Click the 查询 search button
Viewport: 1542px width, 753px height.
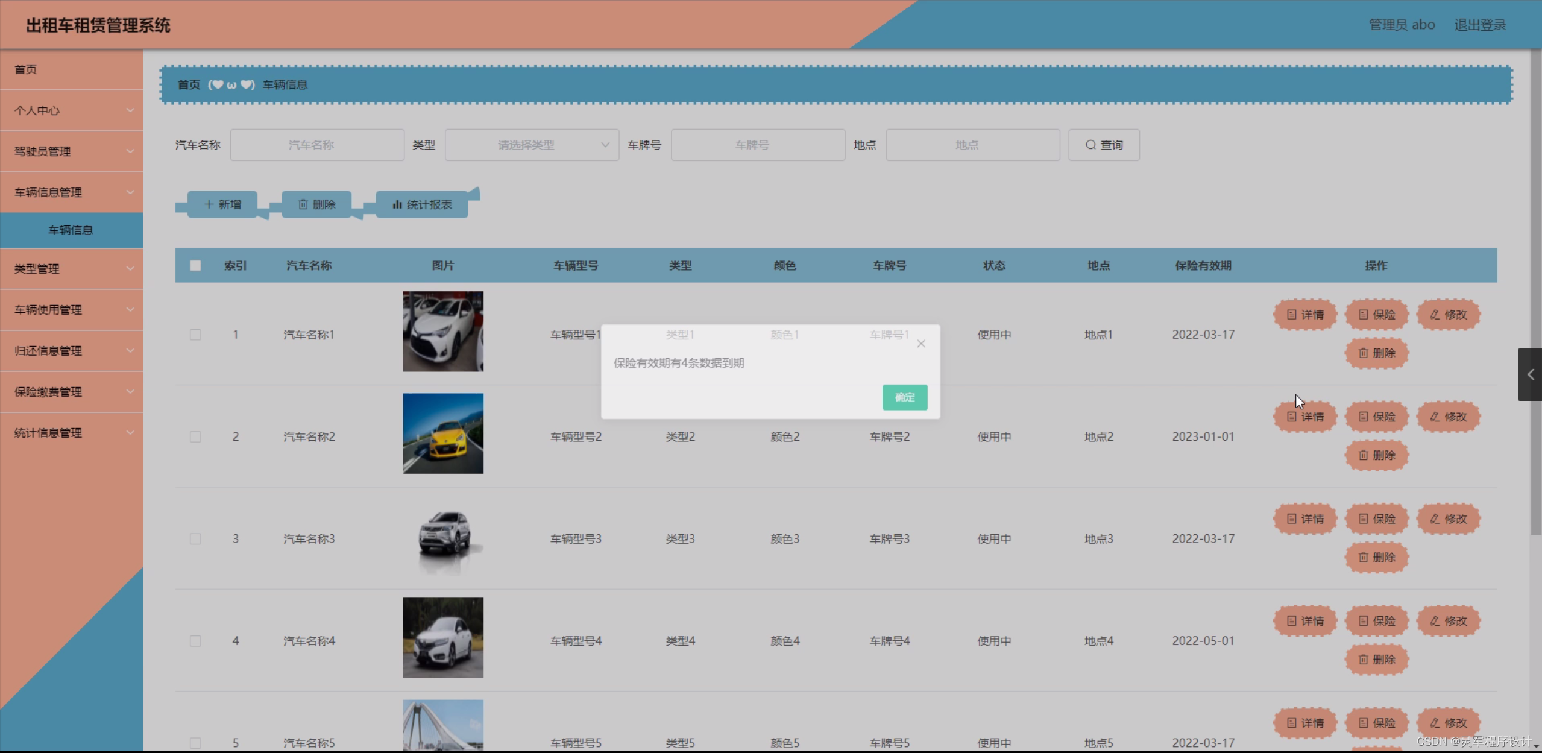tap(1104, 145)
